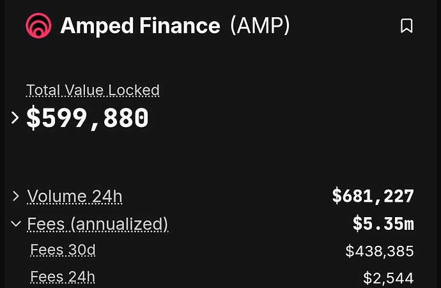Click the Fees (annualized) label

tap(98, 224)
